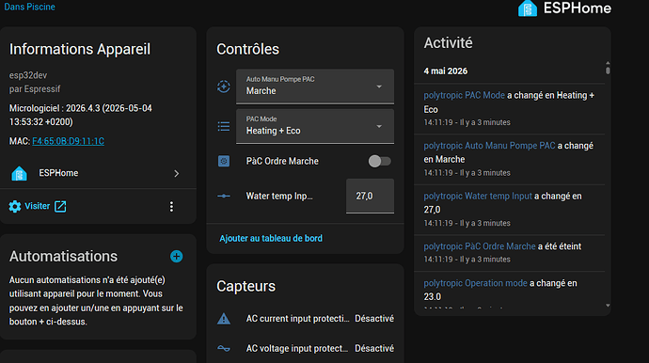Click the ESPHome integration row label

pos(58,173)
